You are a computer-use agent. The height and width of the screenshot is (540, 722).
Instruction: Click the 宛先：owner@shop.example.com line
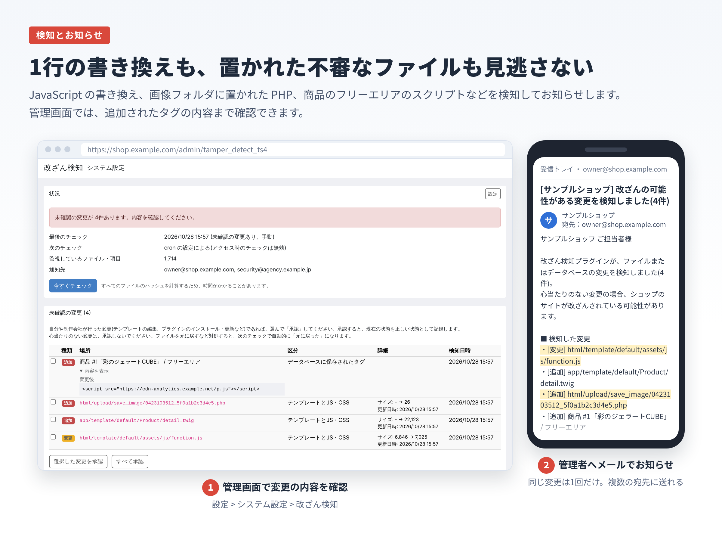tap(614, 225)
